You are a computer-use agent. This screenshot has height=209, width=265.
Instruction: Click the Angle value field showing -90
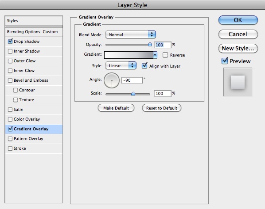(x=132, y=80)
